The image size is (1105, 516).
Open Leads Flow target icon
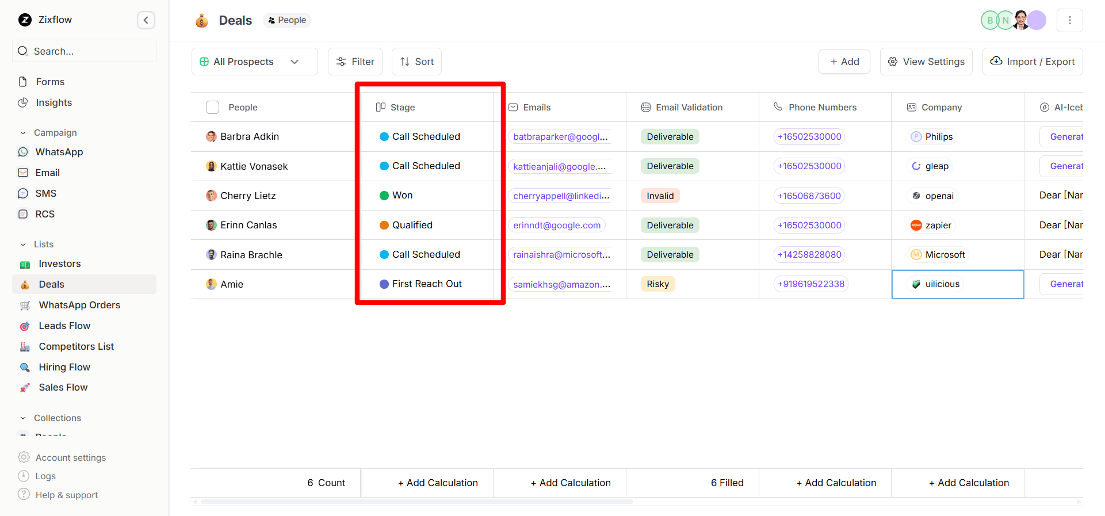point(25,326)
